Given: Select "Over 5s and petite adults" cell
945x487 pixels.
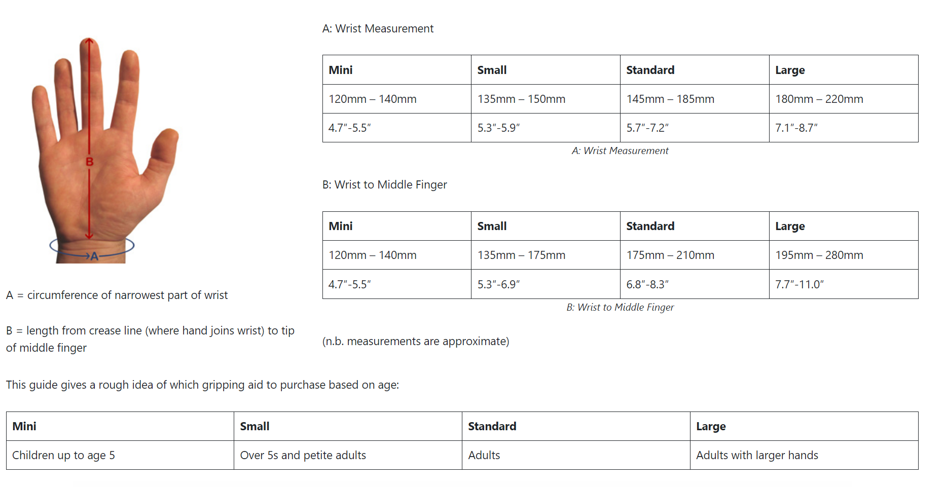Looking at the screenshot, I should pos(303,456).
